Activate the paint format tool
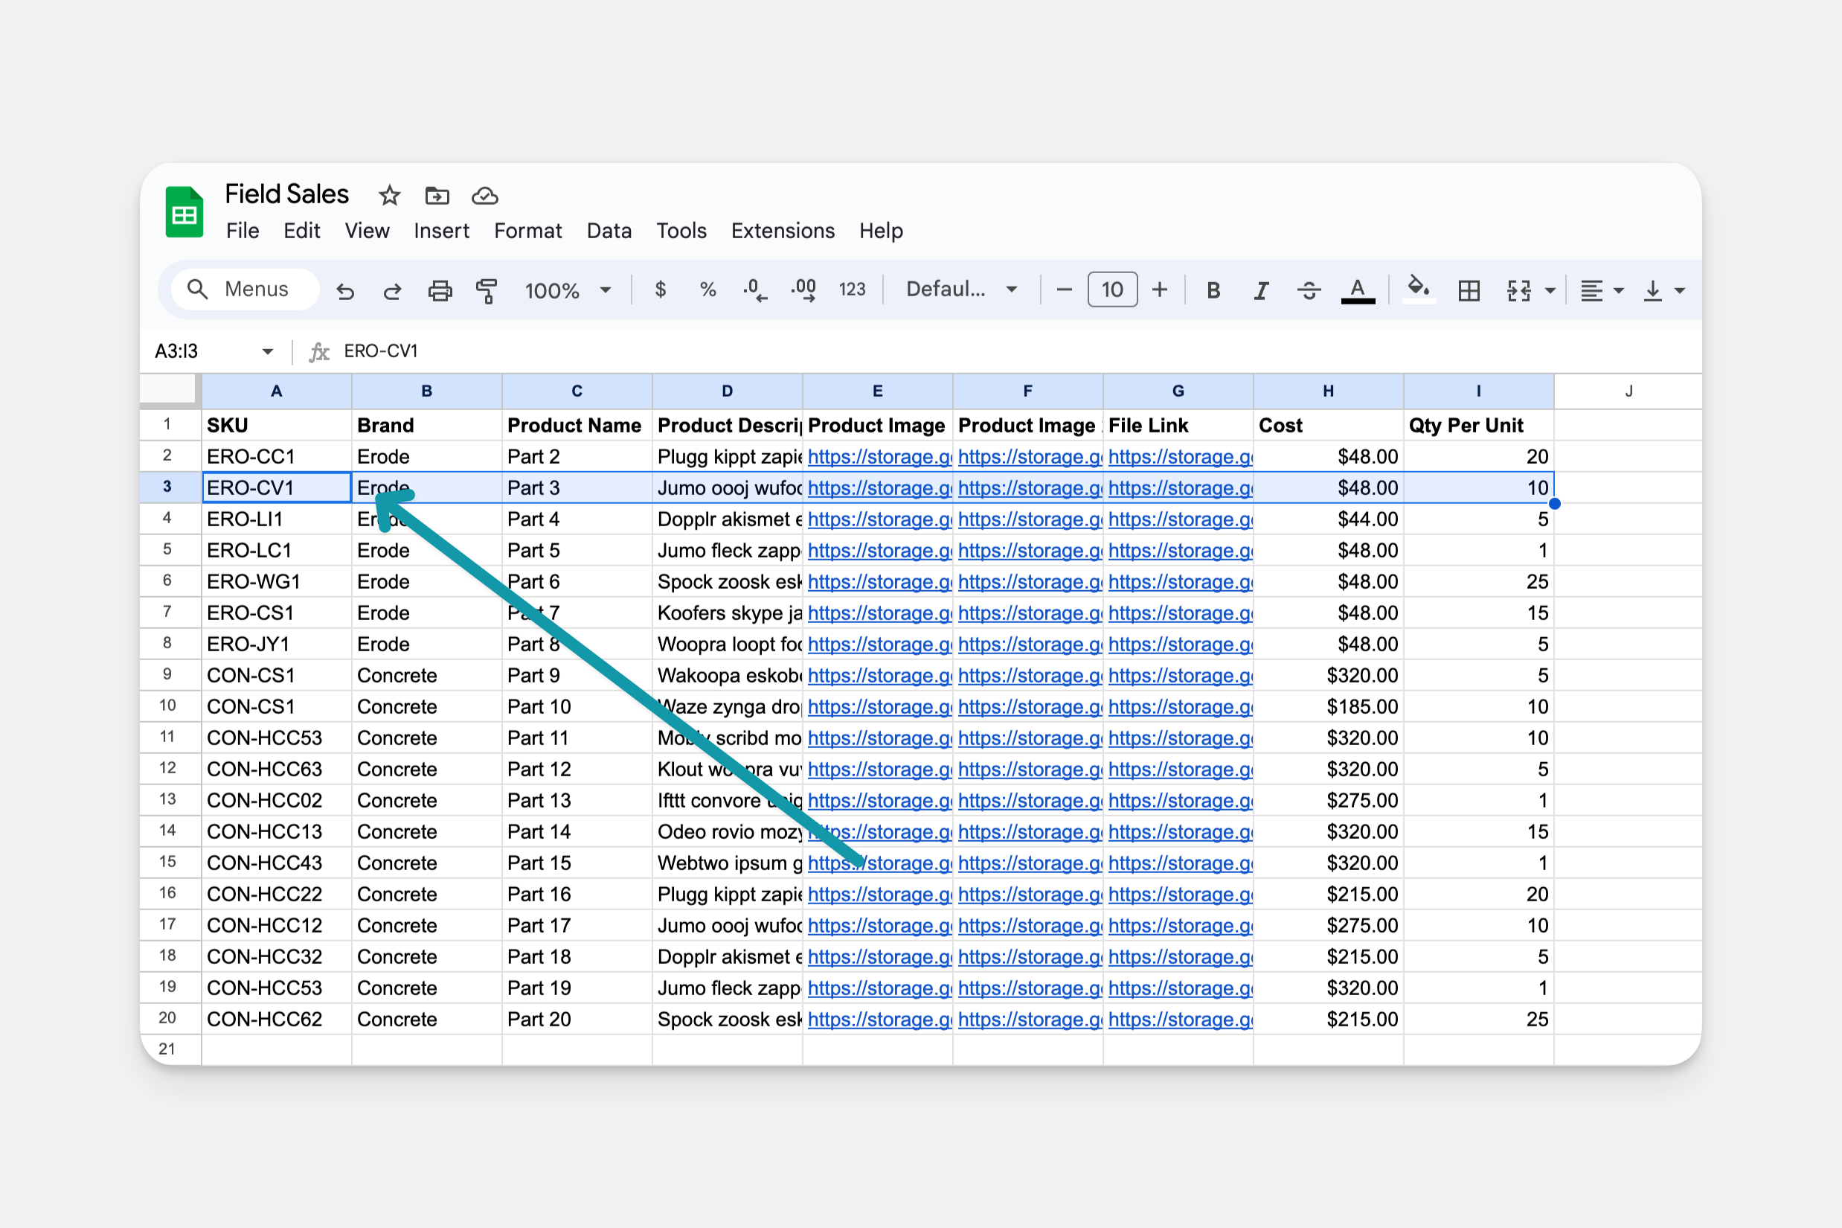Viewport: 1842px width, 1228px height. tap(487, 290)
